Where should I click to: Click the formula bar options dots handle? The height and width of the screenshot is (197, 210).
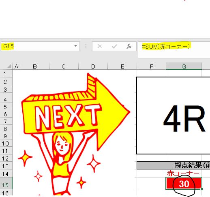(86, 46)
